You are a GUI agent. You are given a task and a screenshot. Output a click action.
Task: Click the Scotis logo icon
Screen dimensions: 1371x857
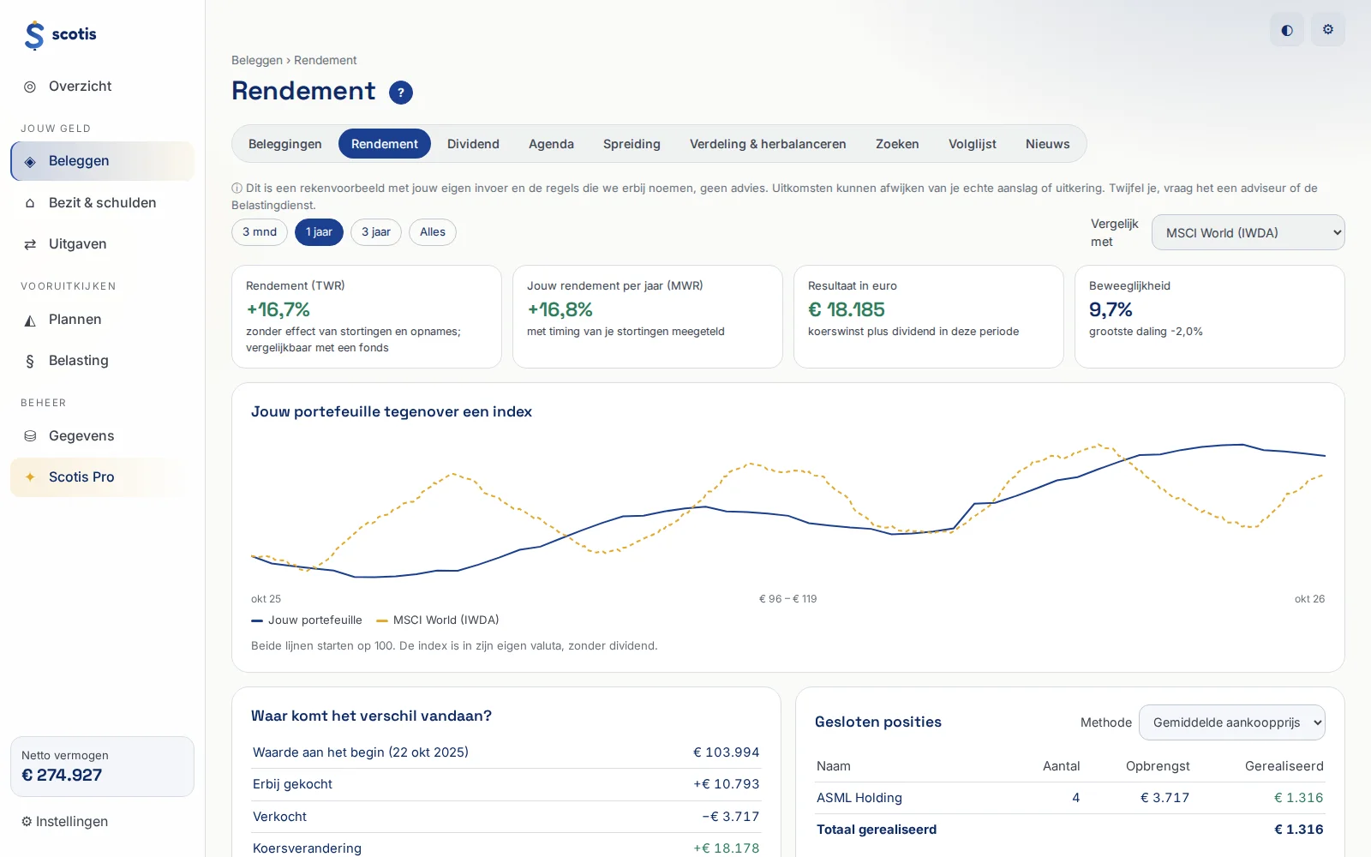coord(34,35)
